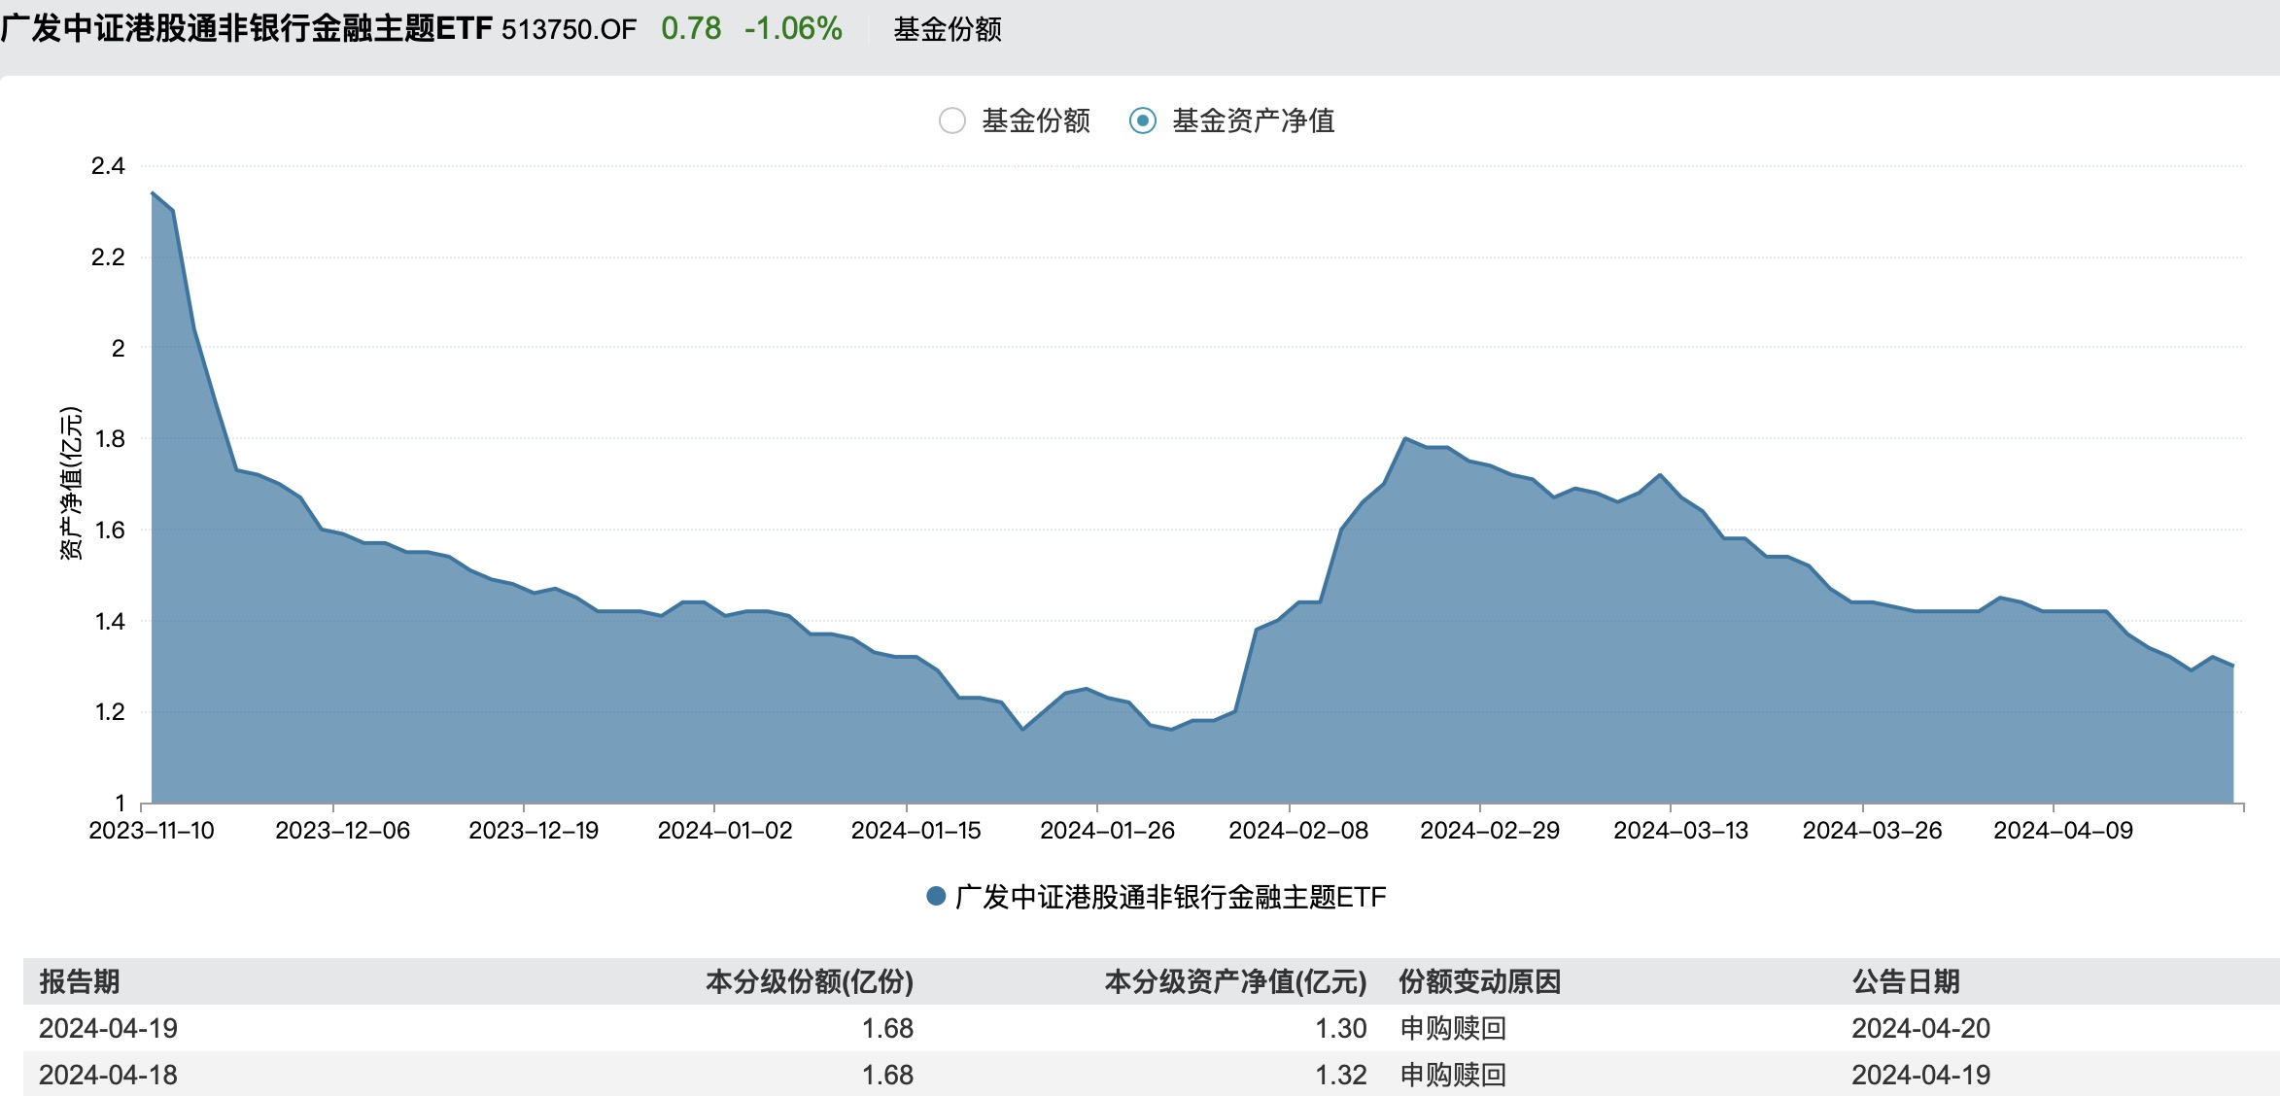2280x1096 pixels.
Task: Click the 2023-11-10 x-axis label
Action: point(152,831)
